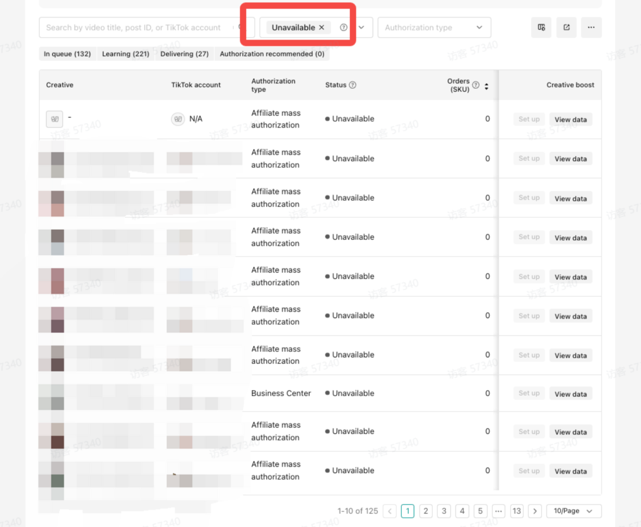641x527 pixels.
Task: Click the Authorization type column header
Action: 273,85
